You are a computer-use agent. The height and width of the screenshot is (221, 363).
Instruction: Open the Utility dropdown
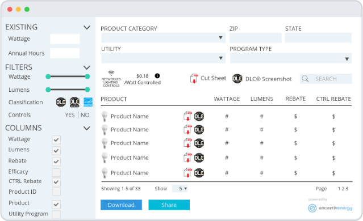tap(163, 58)
